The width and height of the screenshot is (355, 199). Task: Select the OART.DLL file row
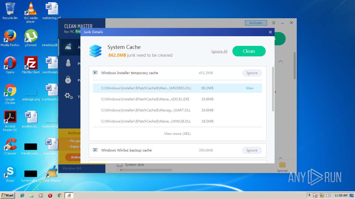(x=177, y=110)
